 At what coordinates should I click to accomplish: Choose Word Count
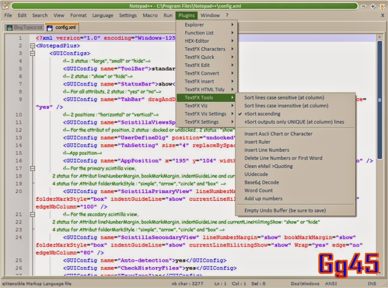pyautogui.click(x=296, y=191)
